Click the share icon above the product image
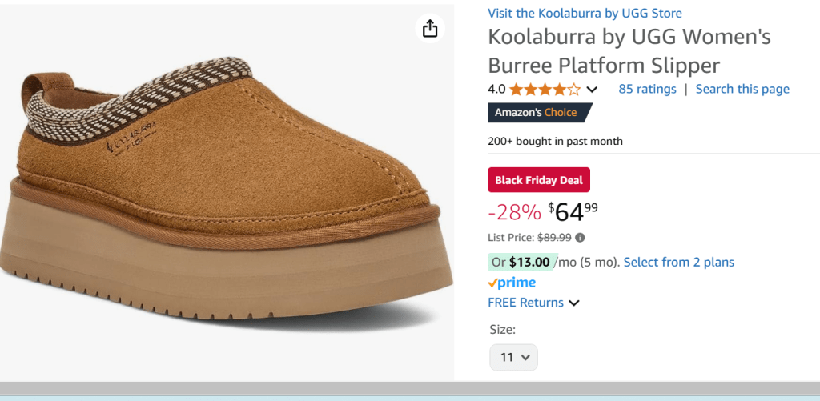820x401 pixels. [x=430, y=29]
